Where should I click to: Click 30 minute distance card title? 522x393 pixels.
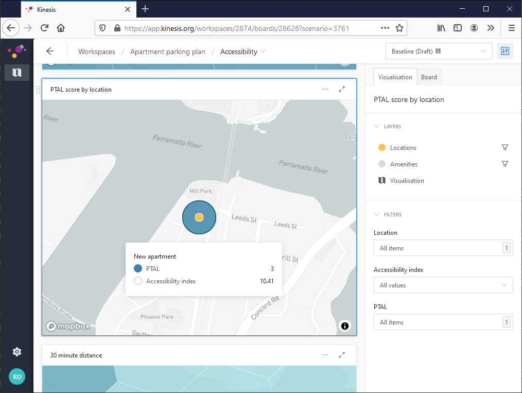76,355
